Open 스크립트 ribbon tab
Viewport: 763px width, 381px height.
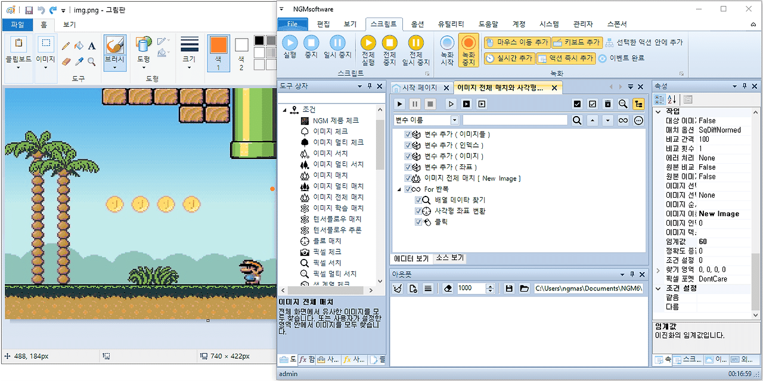click(x=384, y=24)
